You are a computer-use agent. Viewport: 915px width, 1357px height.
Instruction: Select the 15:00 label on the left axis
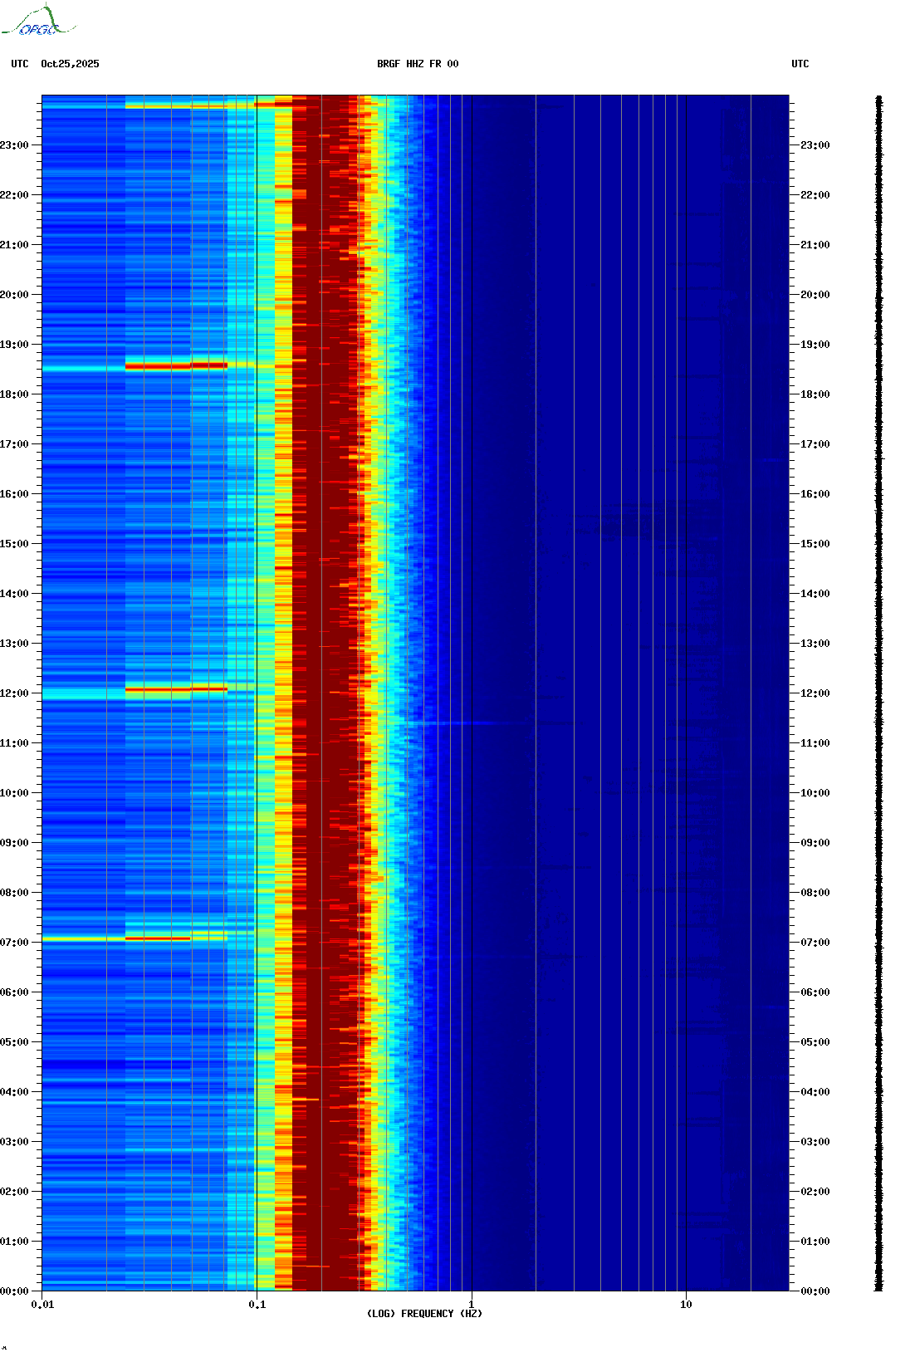click(14, 544)
